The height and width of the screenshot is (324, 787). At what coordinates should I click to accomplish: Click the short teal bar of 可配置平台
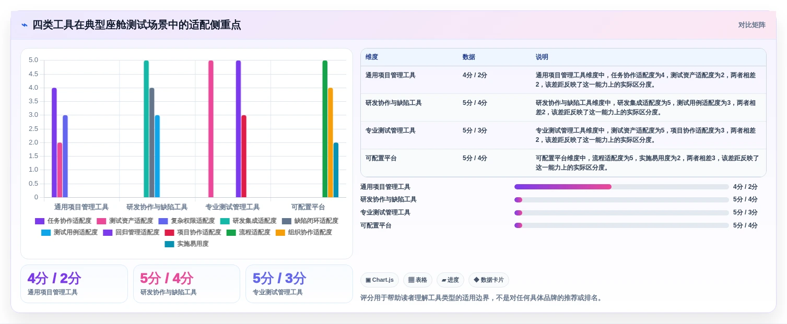click(336, 170)
